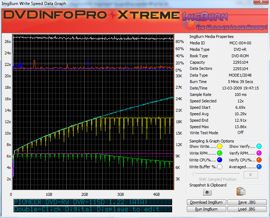Click the 'Write Buffer %.' label
The width and height of the screenshot is (270, 218).
click(x=203, y=167)
